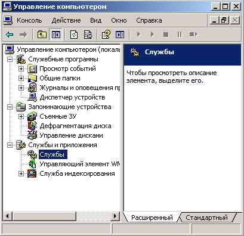This screenshot has width=244, height=236.
Task: Click the Forward arrow toolbar button
Action: click(x=23, y=35)
